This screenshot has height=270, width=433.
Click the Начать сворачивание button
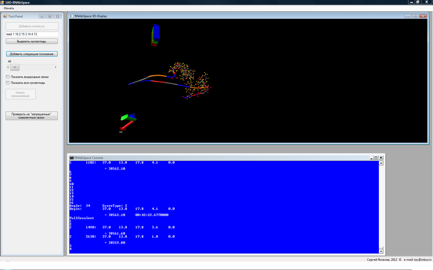[x=21, y=94]
